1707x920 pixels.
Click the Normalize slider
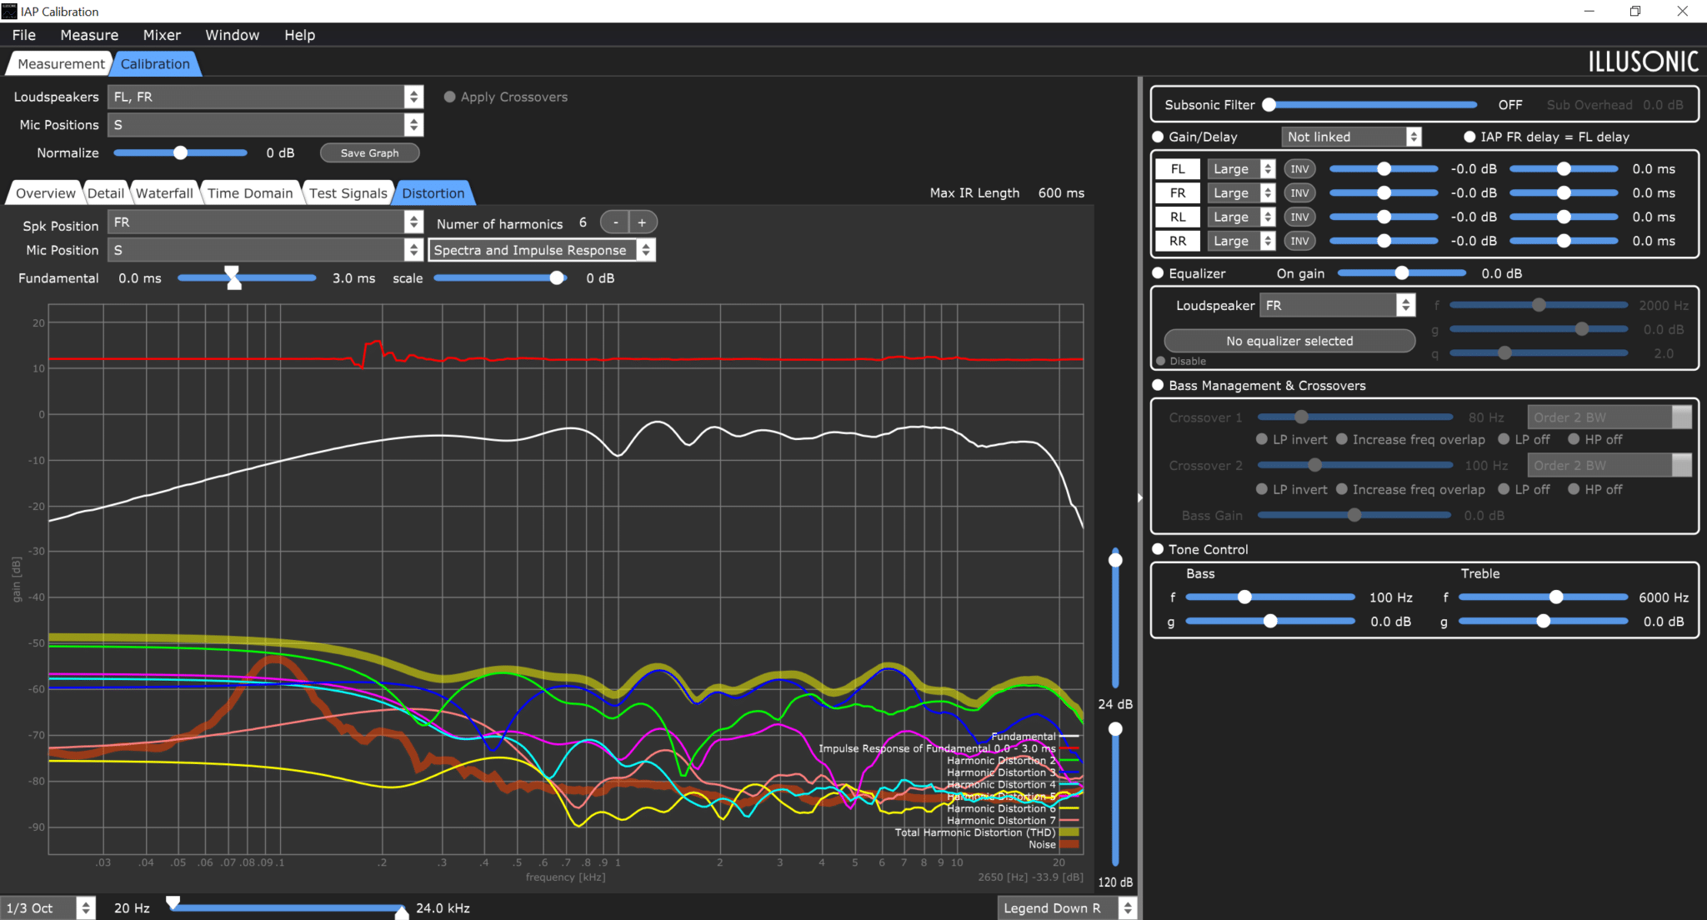pos(180,153)
